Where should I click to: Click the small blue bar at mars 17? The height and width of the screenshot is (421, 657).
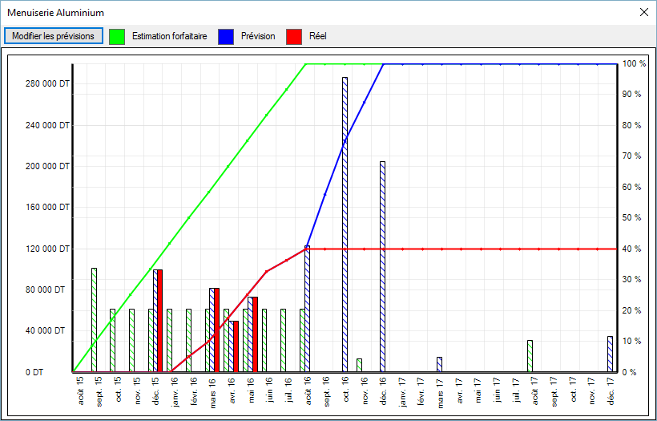click(x=439, y=364)
